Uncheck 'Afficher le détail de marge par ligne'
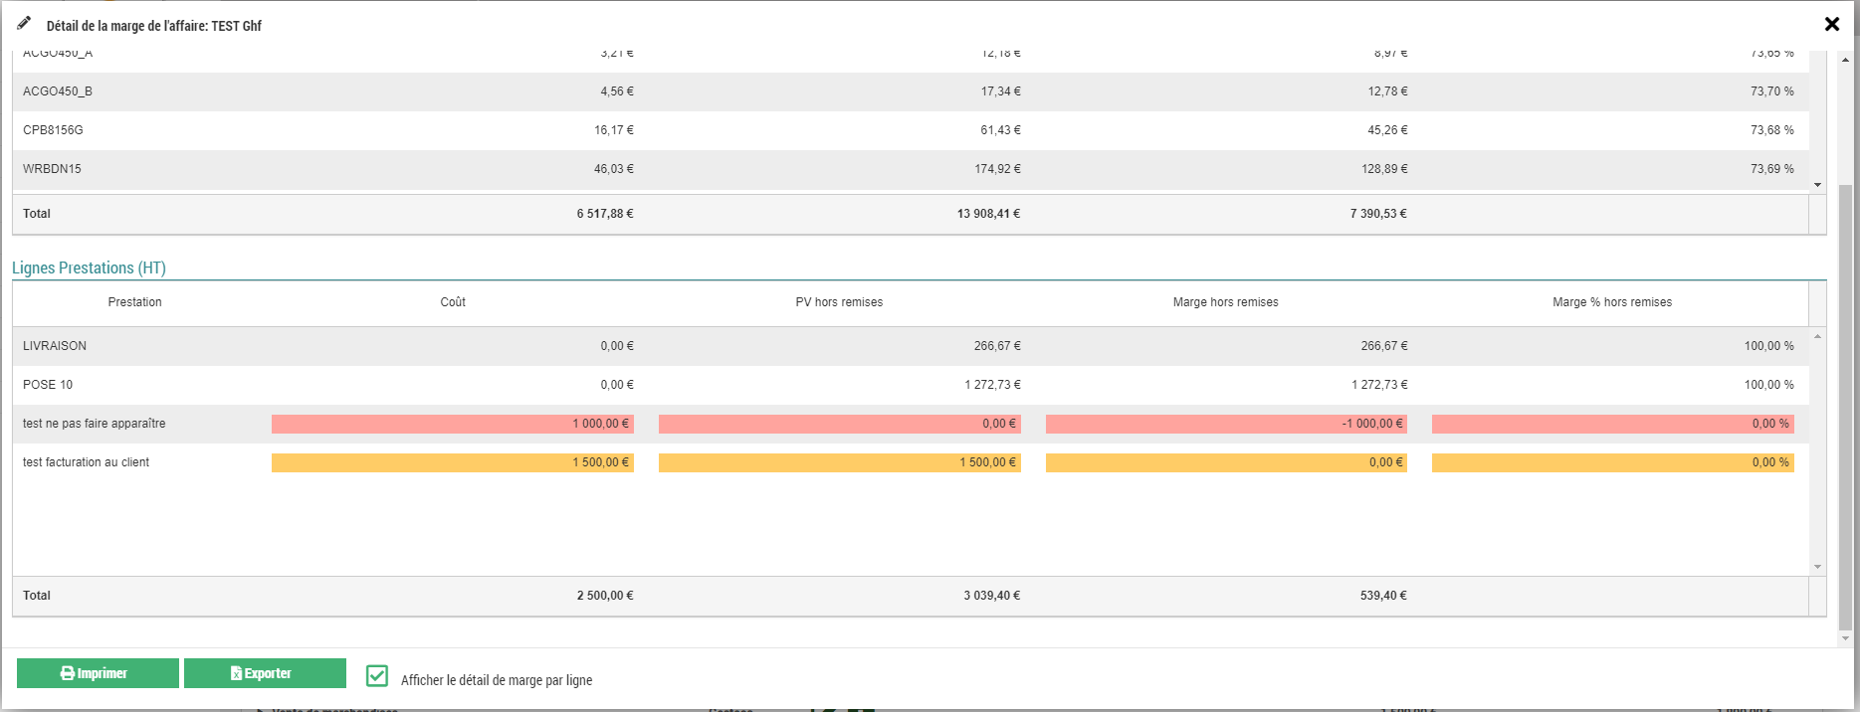The width and height of the screenshot is (1860, 712). tap(377, 676)
